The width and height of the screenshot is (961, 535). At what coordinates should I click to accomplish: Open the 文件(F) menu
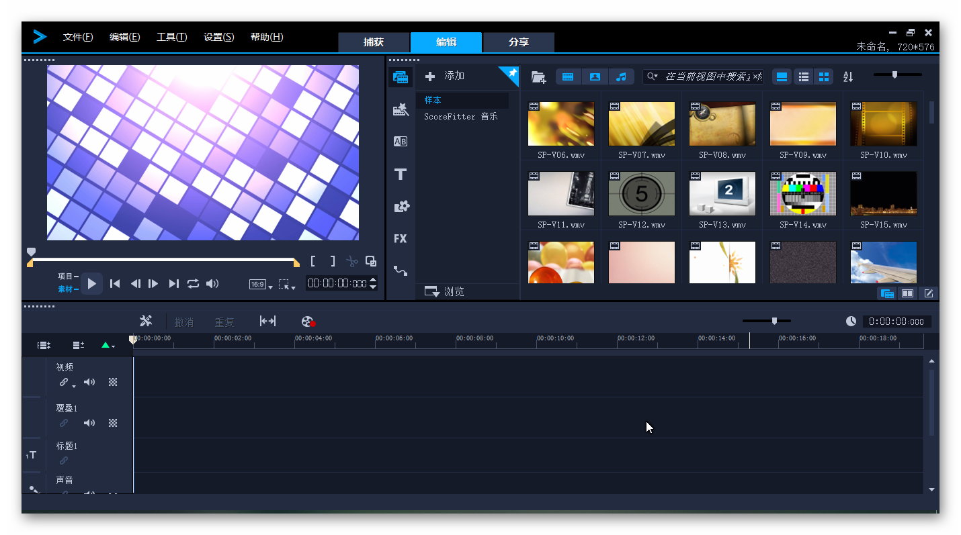pyautogui.click(x=78, y=37)
